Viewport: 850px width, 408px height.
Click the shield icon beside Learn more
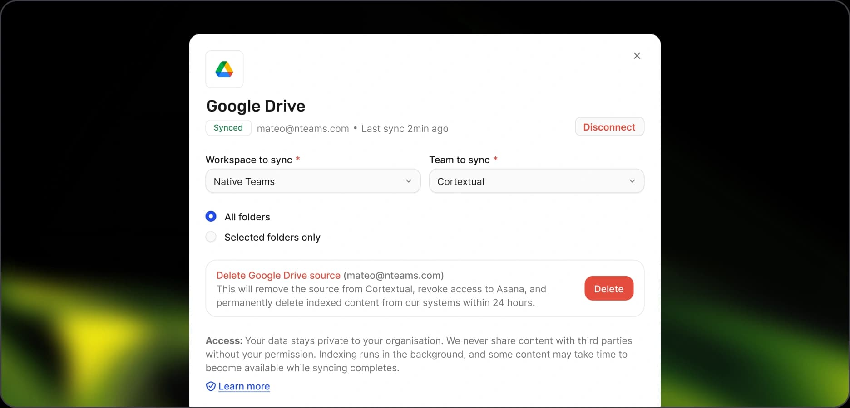point(211,386)
